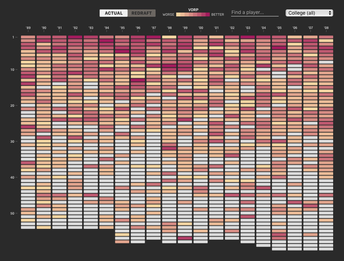Click the darkest VORP legend swatch
Viewport: 344px width, 261px height.
[208, 14]
